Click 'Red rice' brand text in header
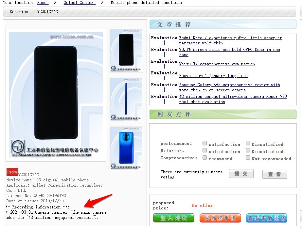 [x=19, y=11]
